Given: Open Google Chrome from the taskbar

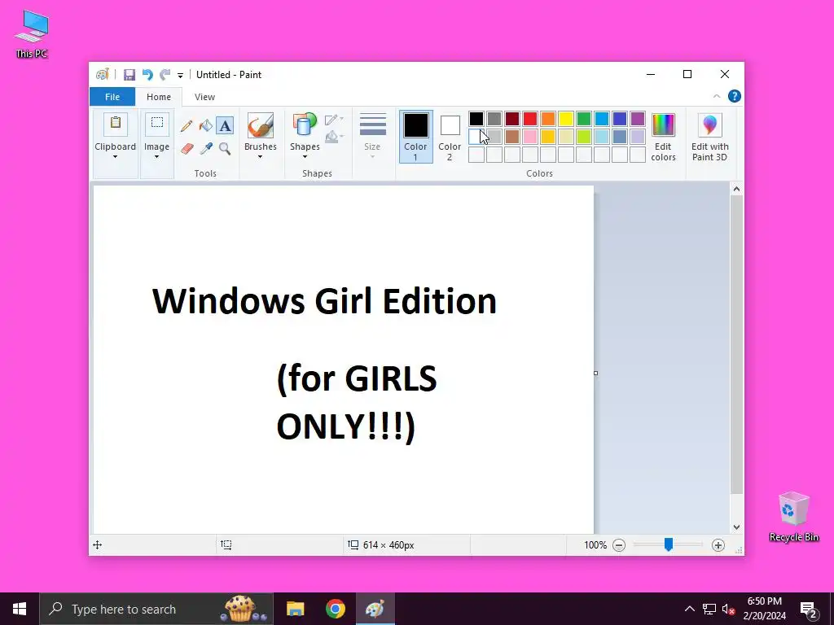Looking at the screenshot, I should tap(335, 609).
